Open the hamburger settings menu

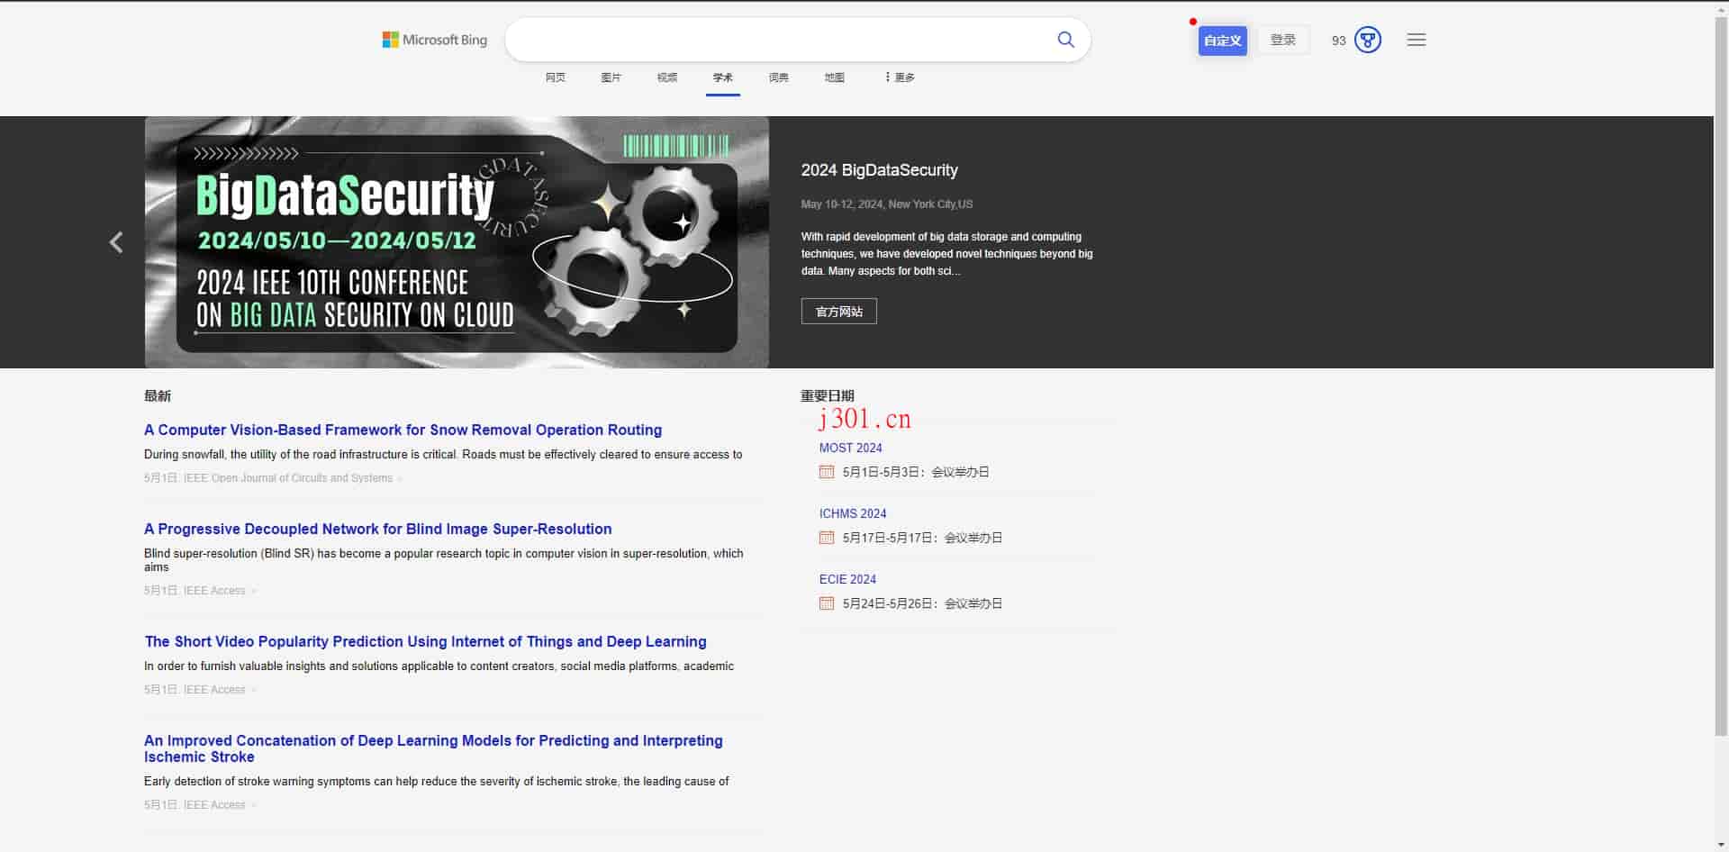(1416, 40)
